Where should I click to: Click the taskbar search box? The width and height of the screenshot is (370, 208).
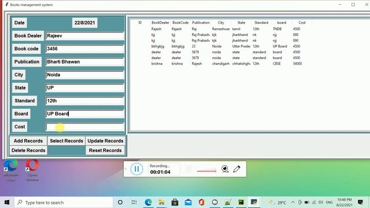coord(64,202)
